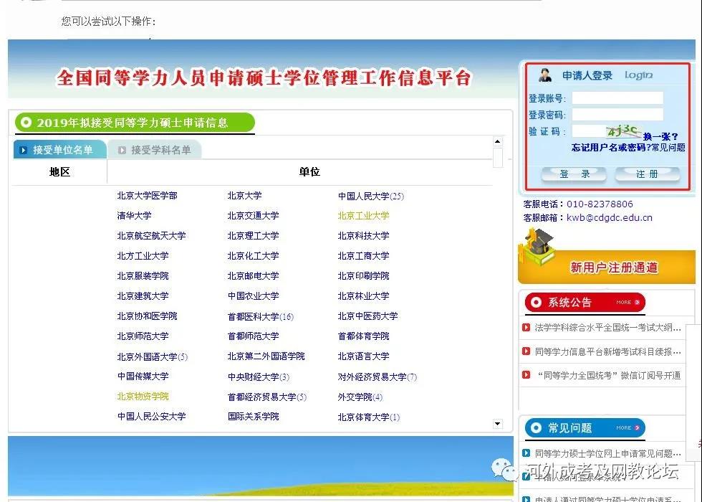Viewport: 702px width, 502px height.
Task: Click the 常见问题 circle icon
Action: [x=536, y=427]
